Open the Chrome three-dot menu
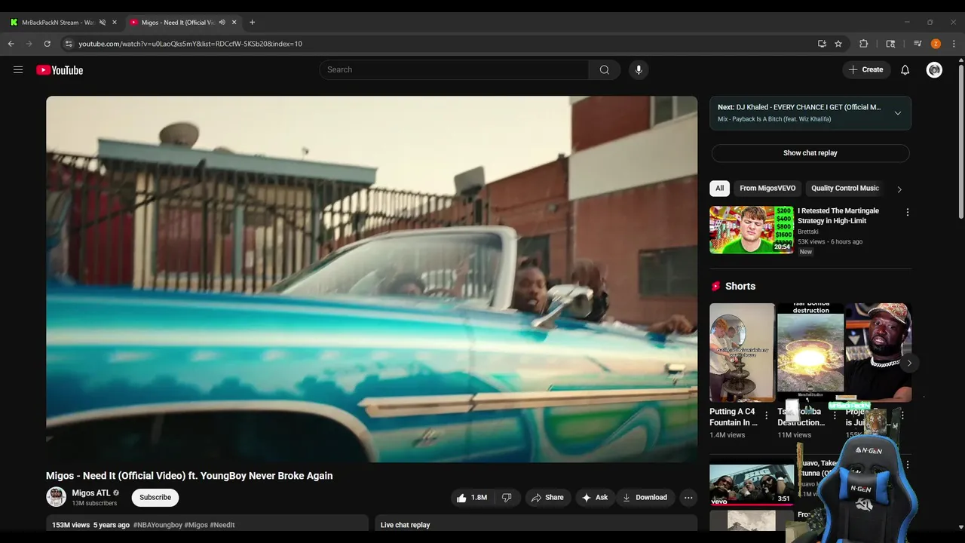 tap(954, 44)
